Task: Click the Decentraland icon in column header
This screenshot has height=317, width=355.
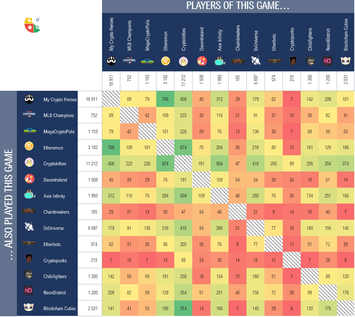Action: [202, 61]
